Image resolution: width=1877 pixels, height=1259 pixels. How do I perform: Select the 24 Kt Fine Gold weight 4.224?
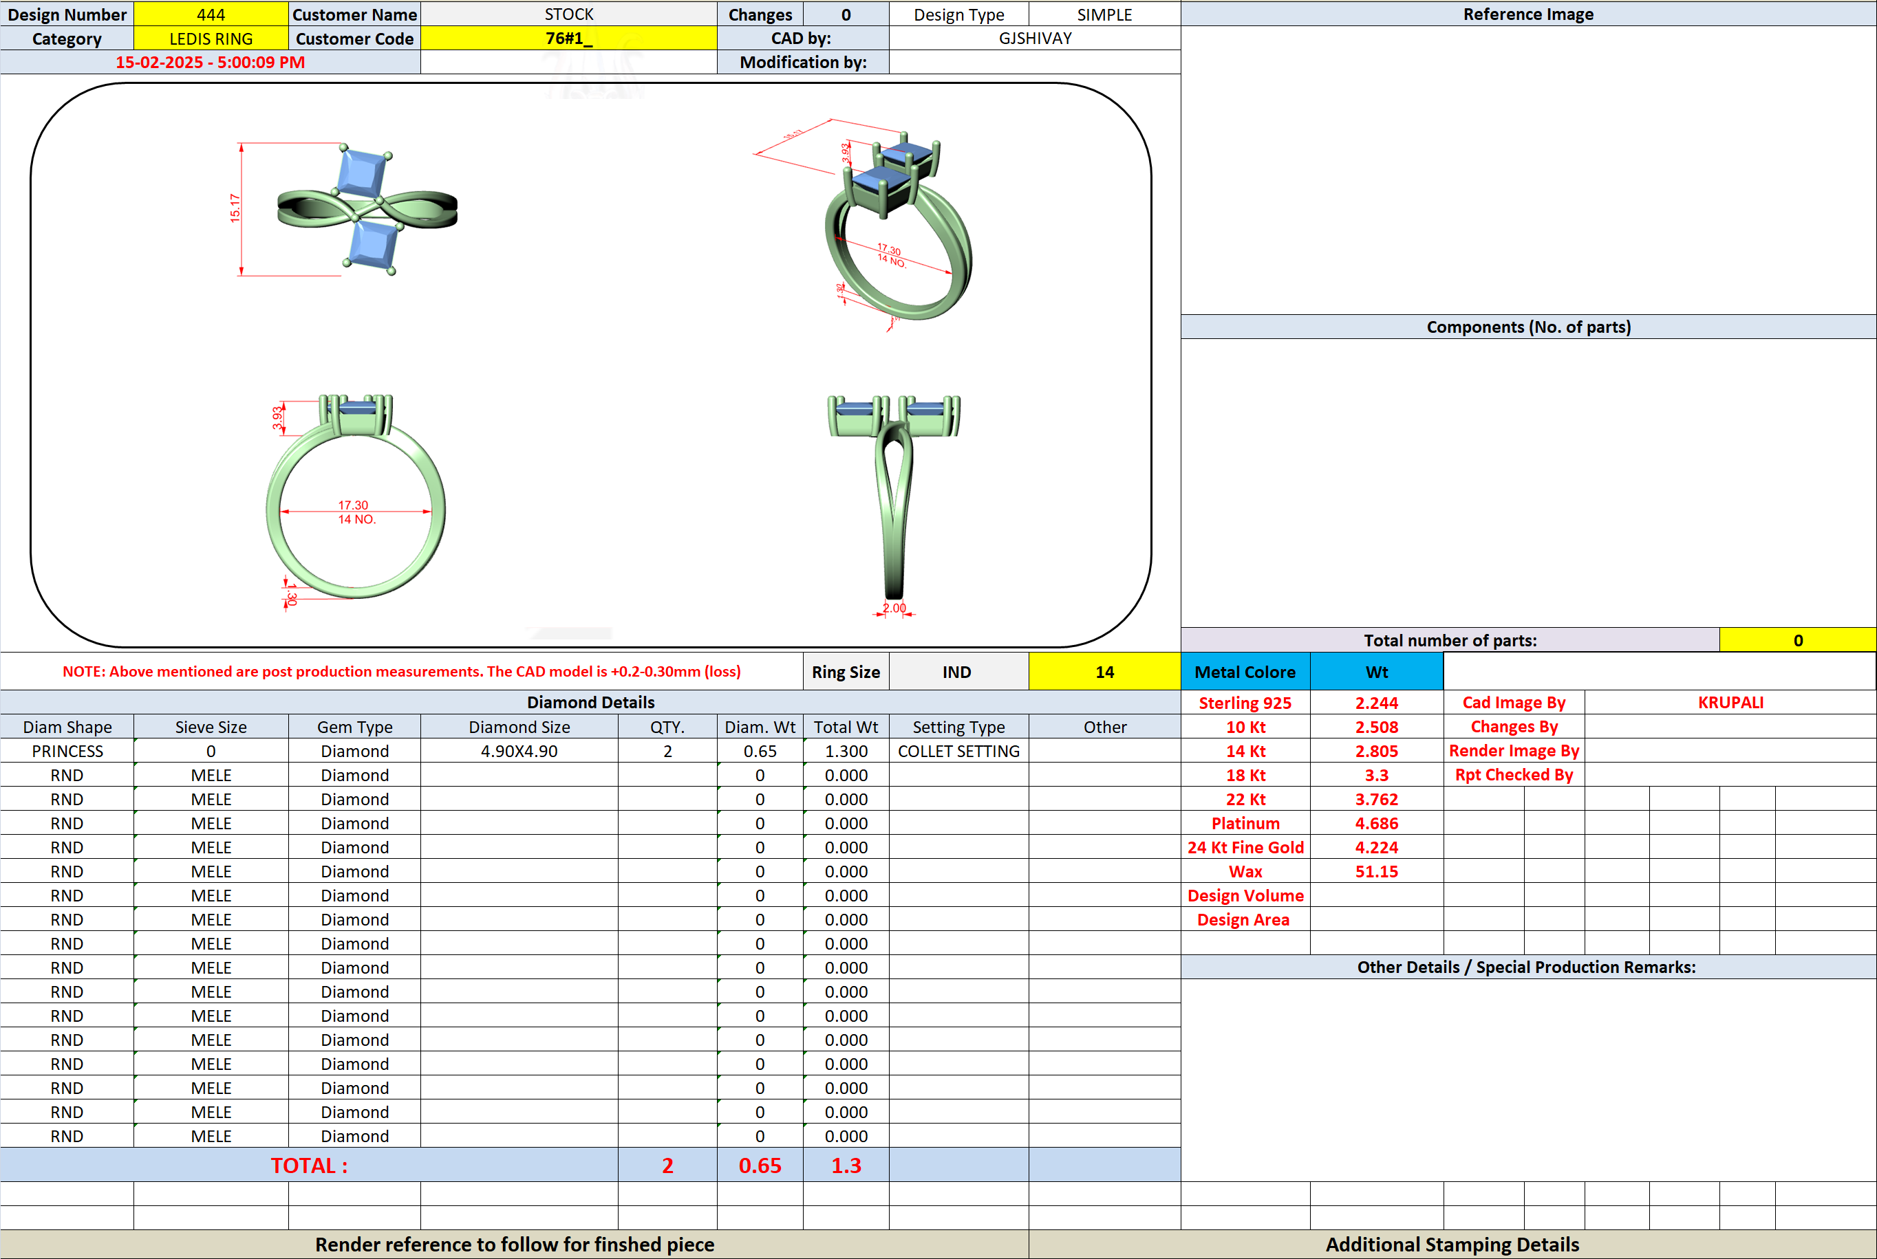coord(1376,847)
